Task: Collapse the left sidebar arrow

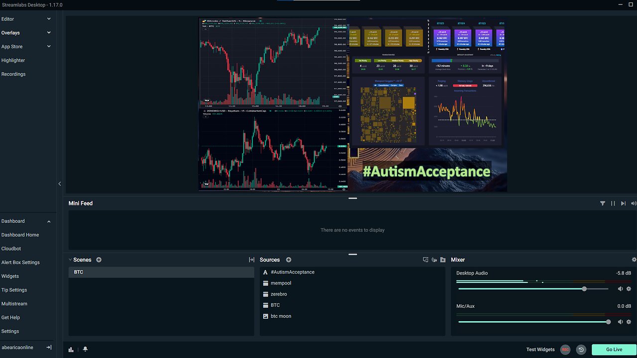Action: 60,184
